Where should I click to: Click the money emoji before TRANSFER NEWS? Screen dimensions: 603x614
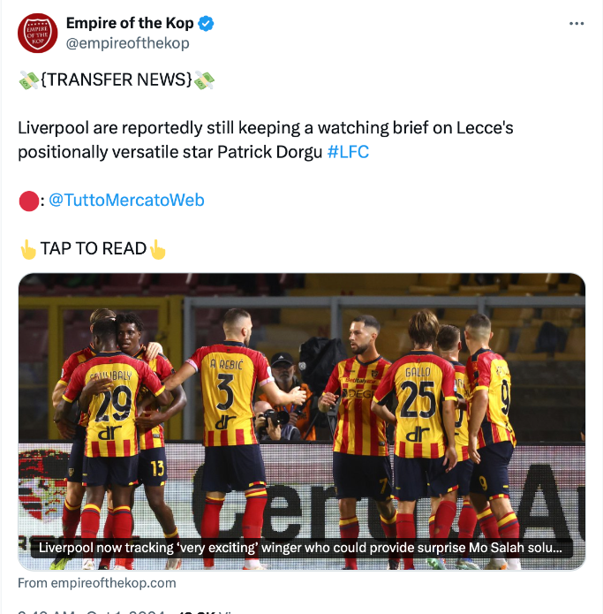(x=28, y=80)
